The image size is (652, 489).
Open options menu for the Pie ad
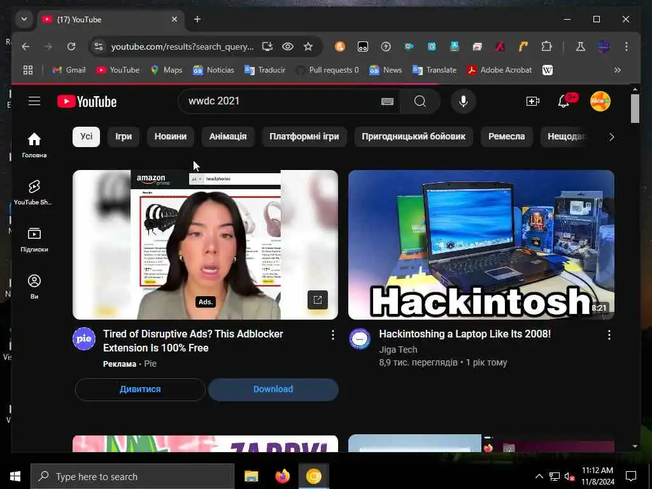(332, 335)
